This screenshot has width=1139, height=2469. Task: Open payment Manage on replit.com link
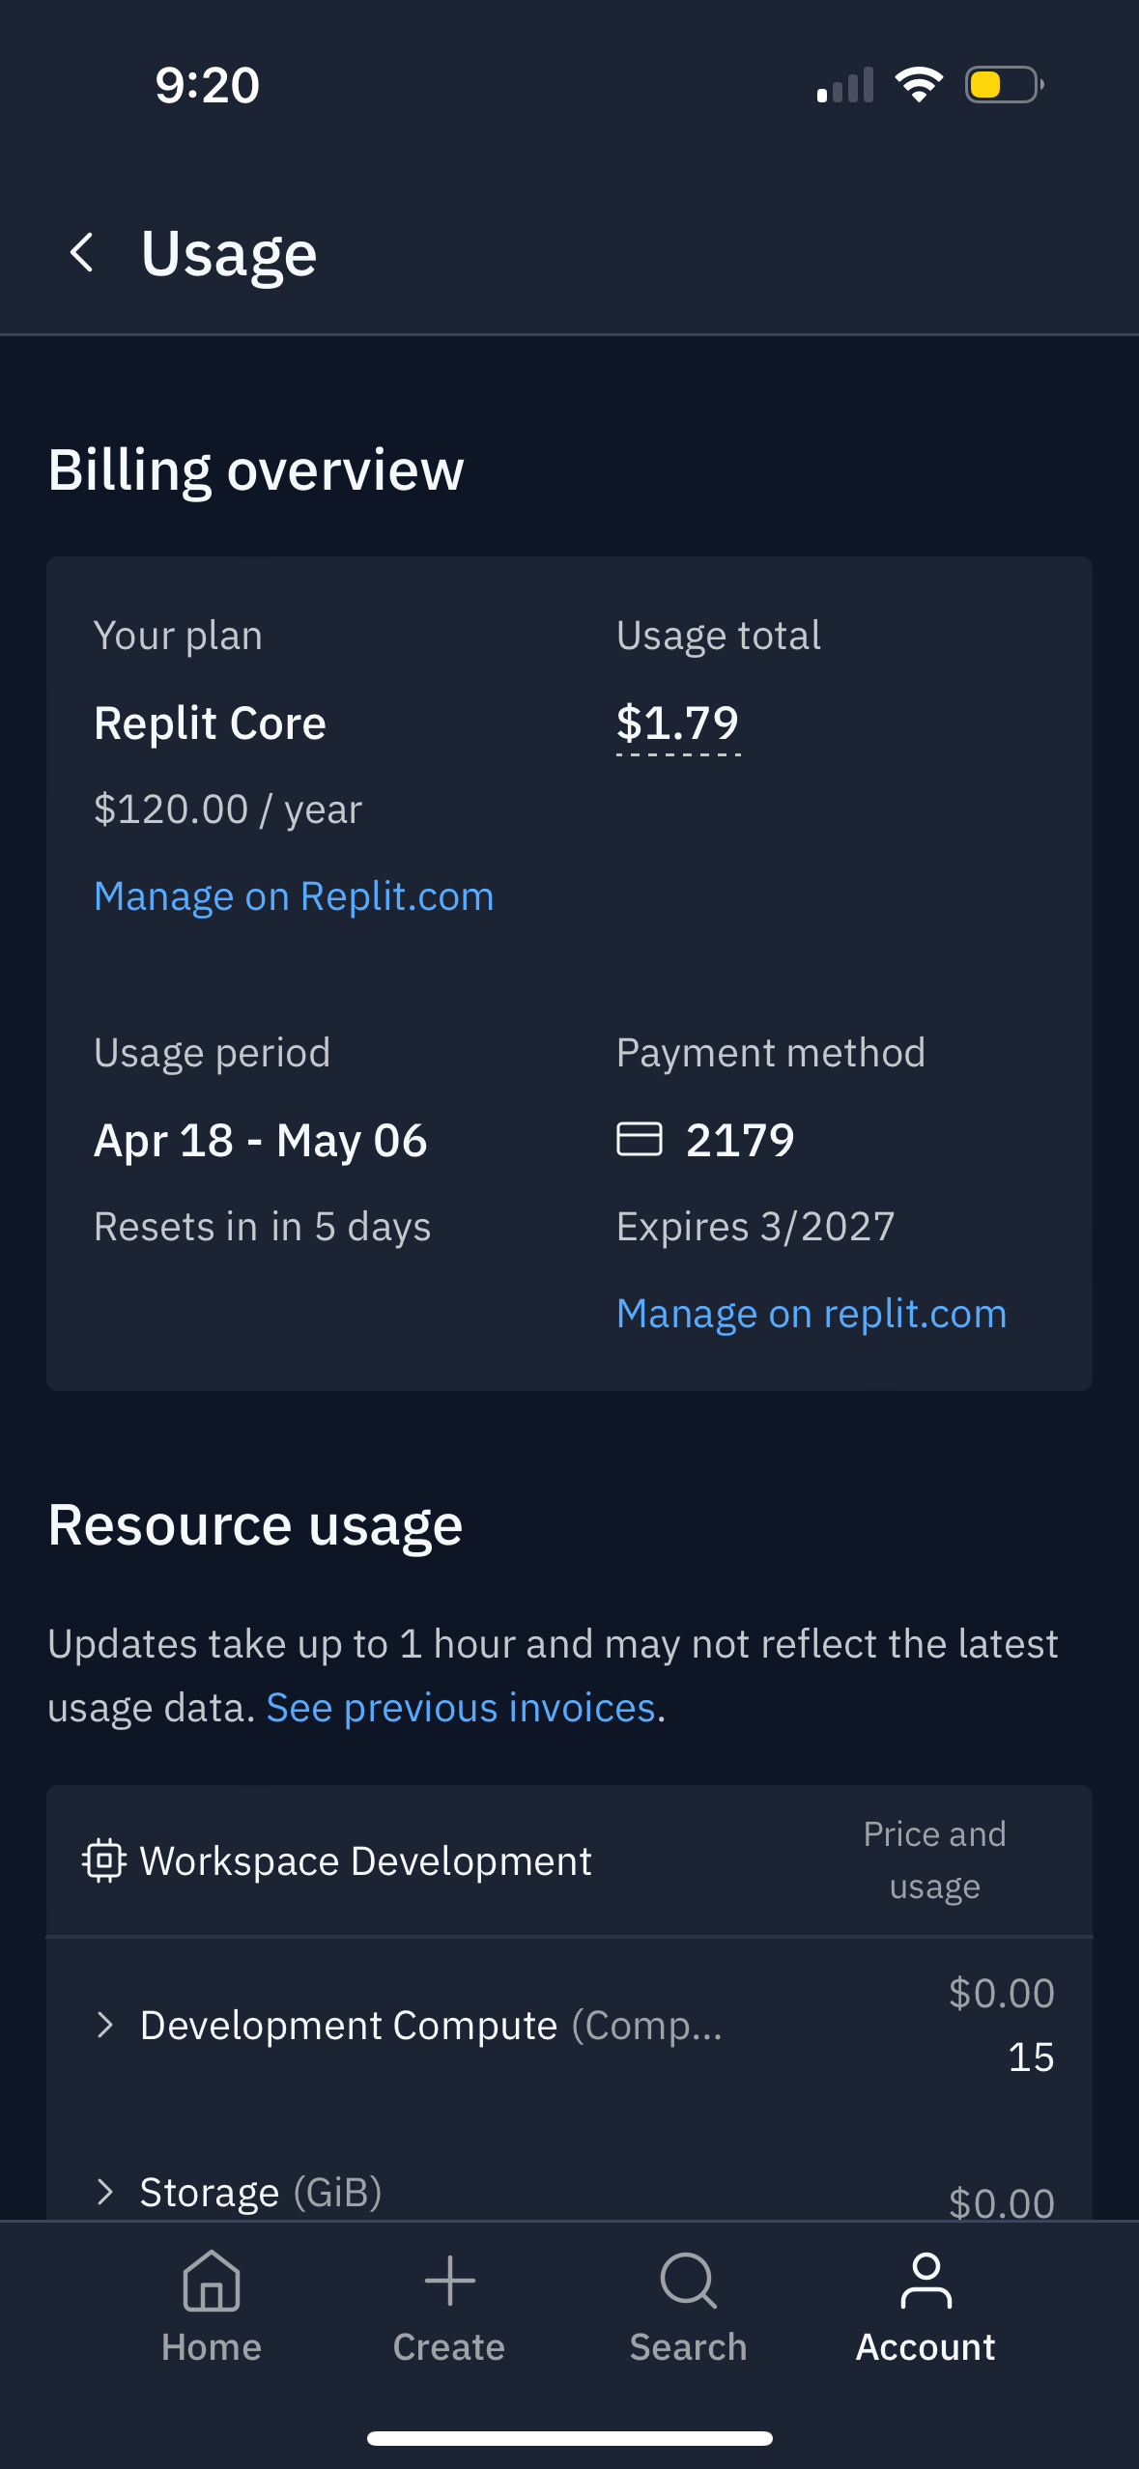[x=812, y=1314]
